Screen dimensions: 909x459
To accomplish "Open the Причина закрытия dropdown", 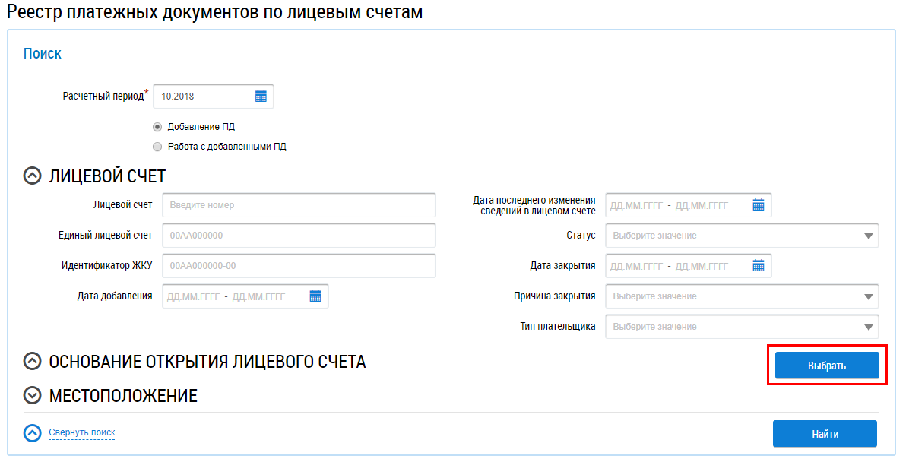I will [741, 296].
